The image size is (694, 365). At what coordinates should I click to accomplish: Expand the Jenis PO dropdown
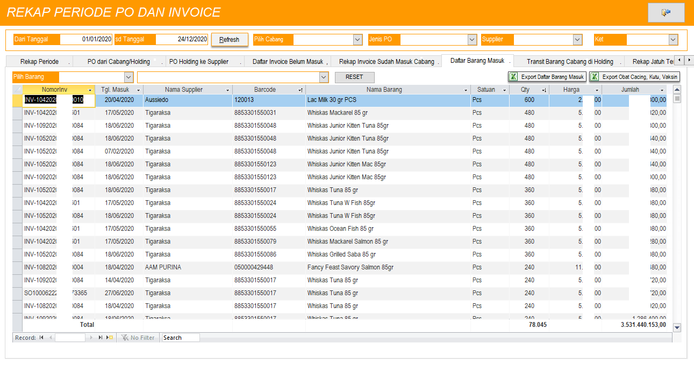tap(472, 40)
